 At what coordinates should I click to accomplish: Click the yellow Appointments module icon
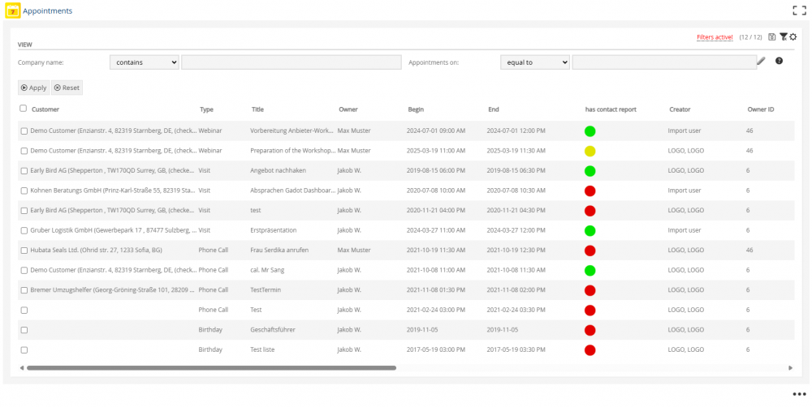click(12, 11)
